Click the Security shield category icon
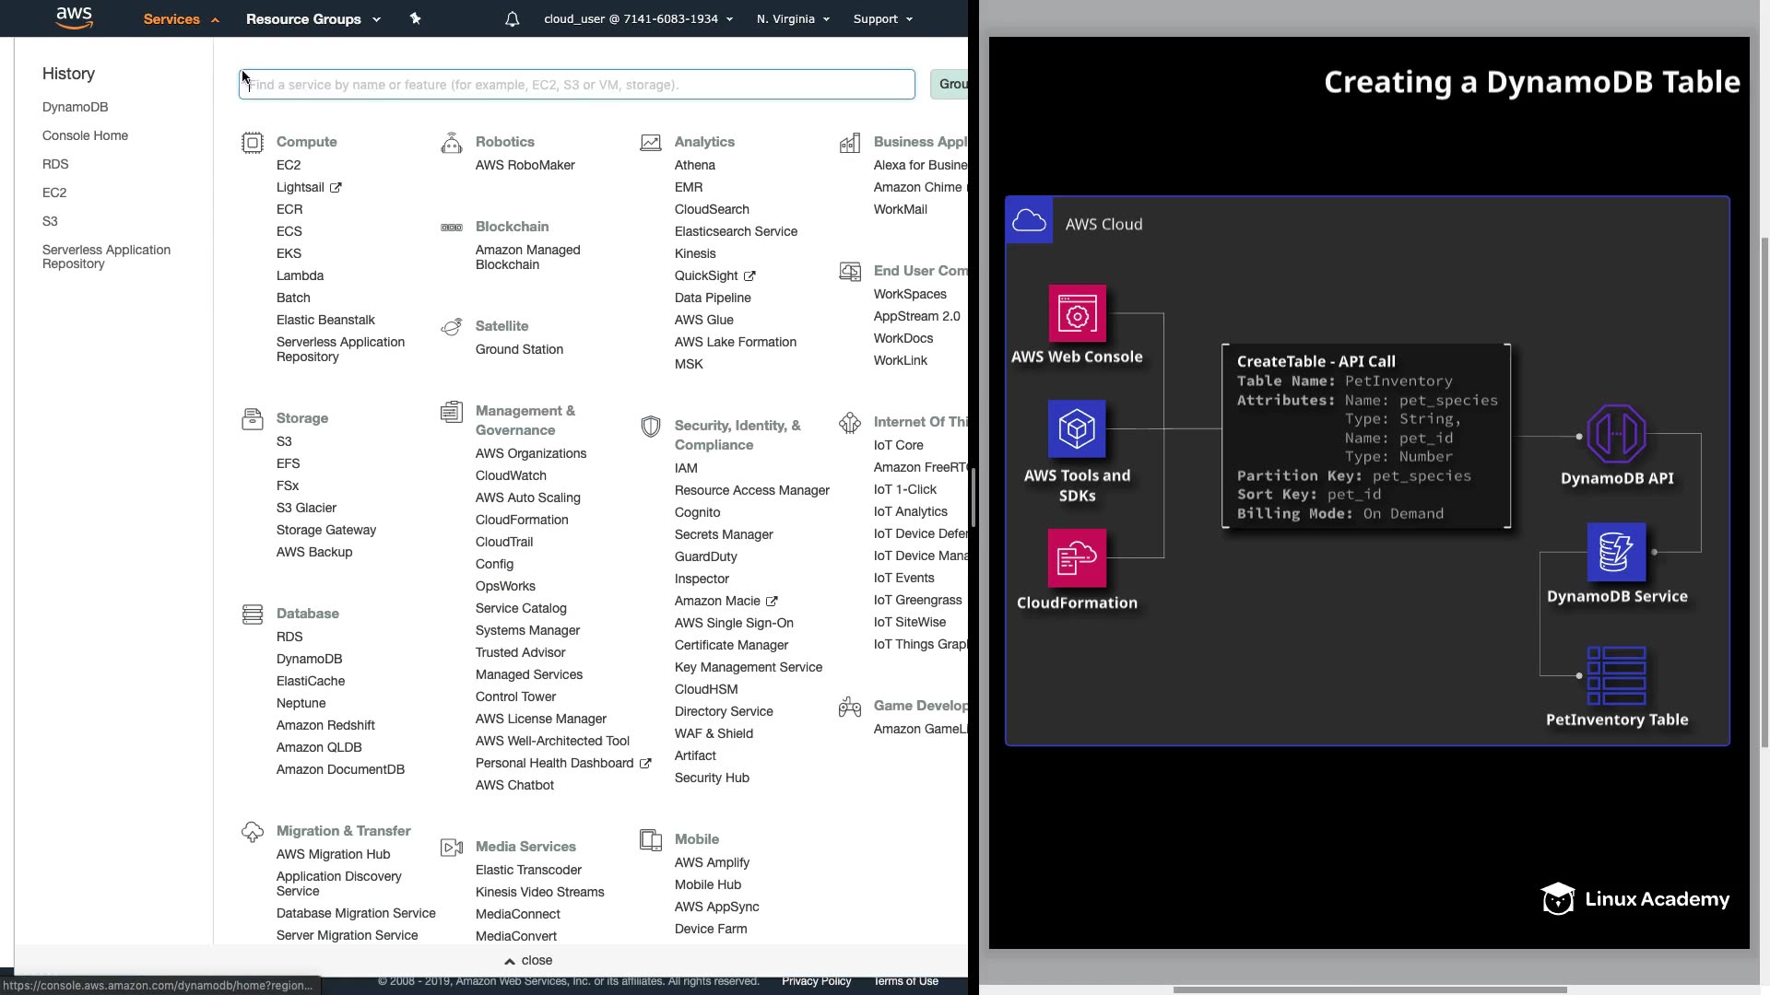Viewport: 1770px width, 995px height. pyautogui.click(x=651, y=427)
